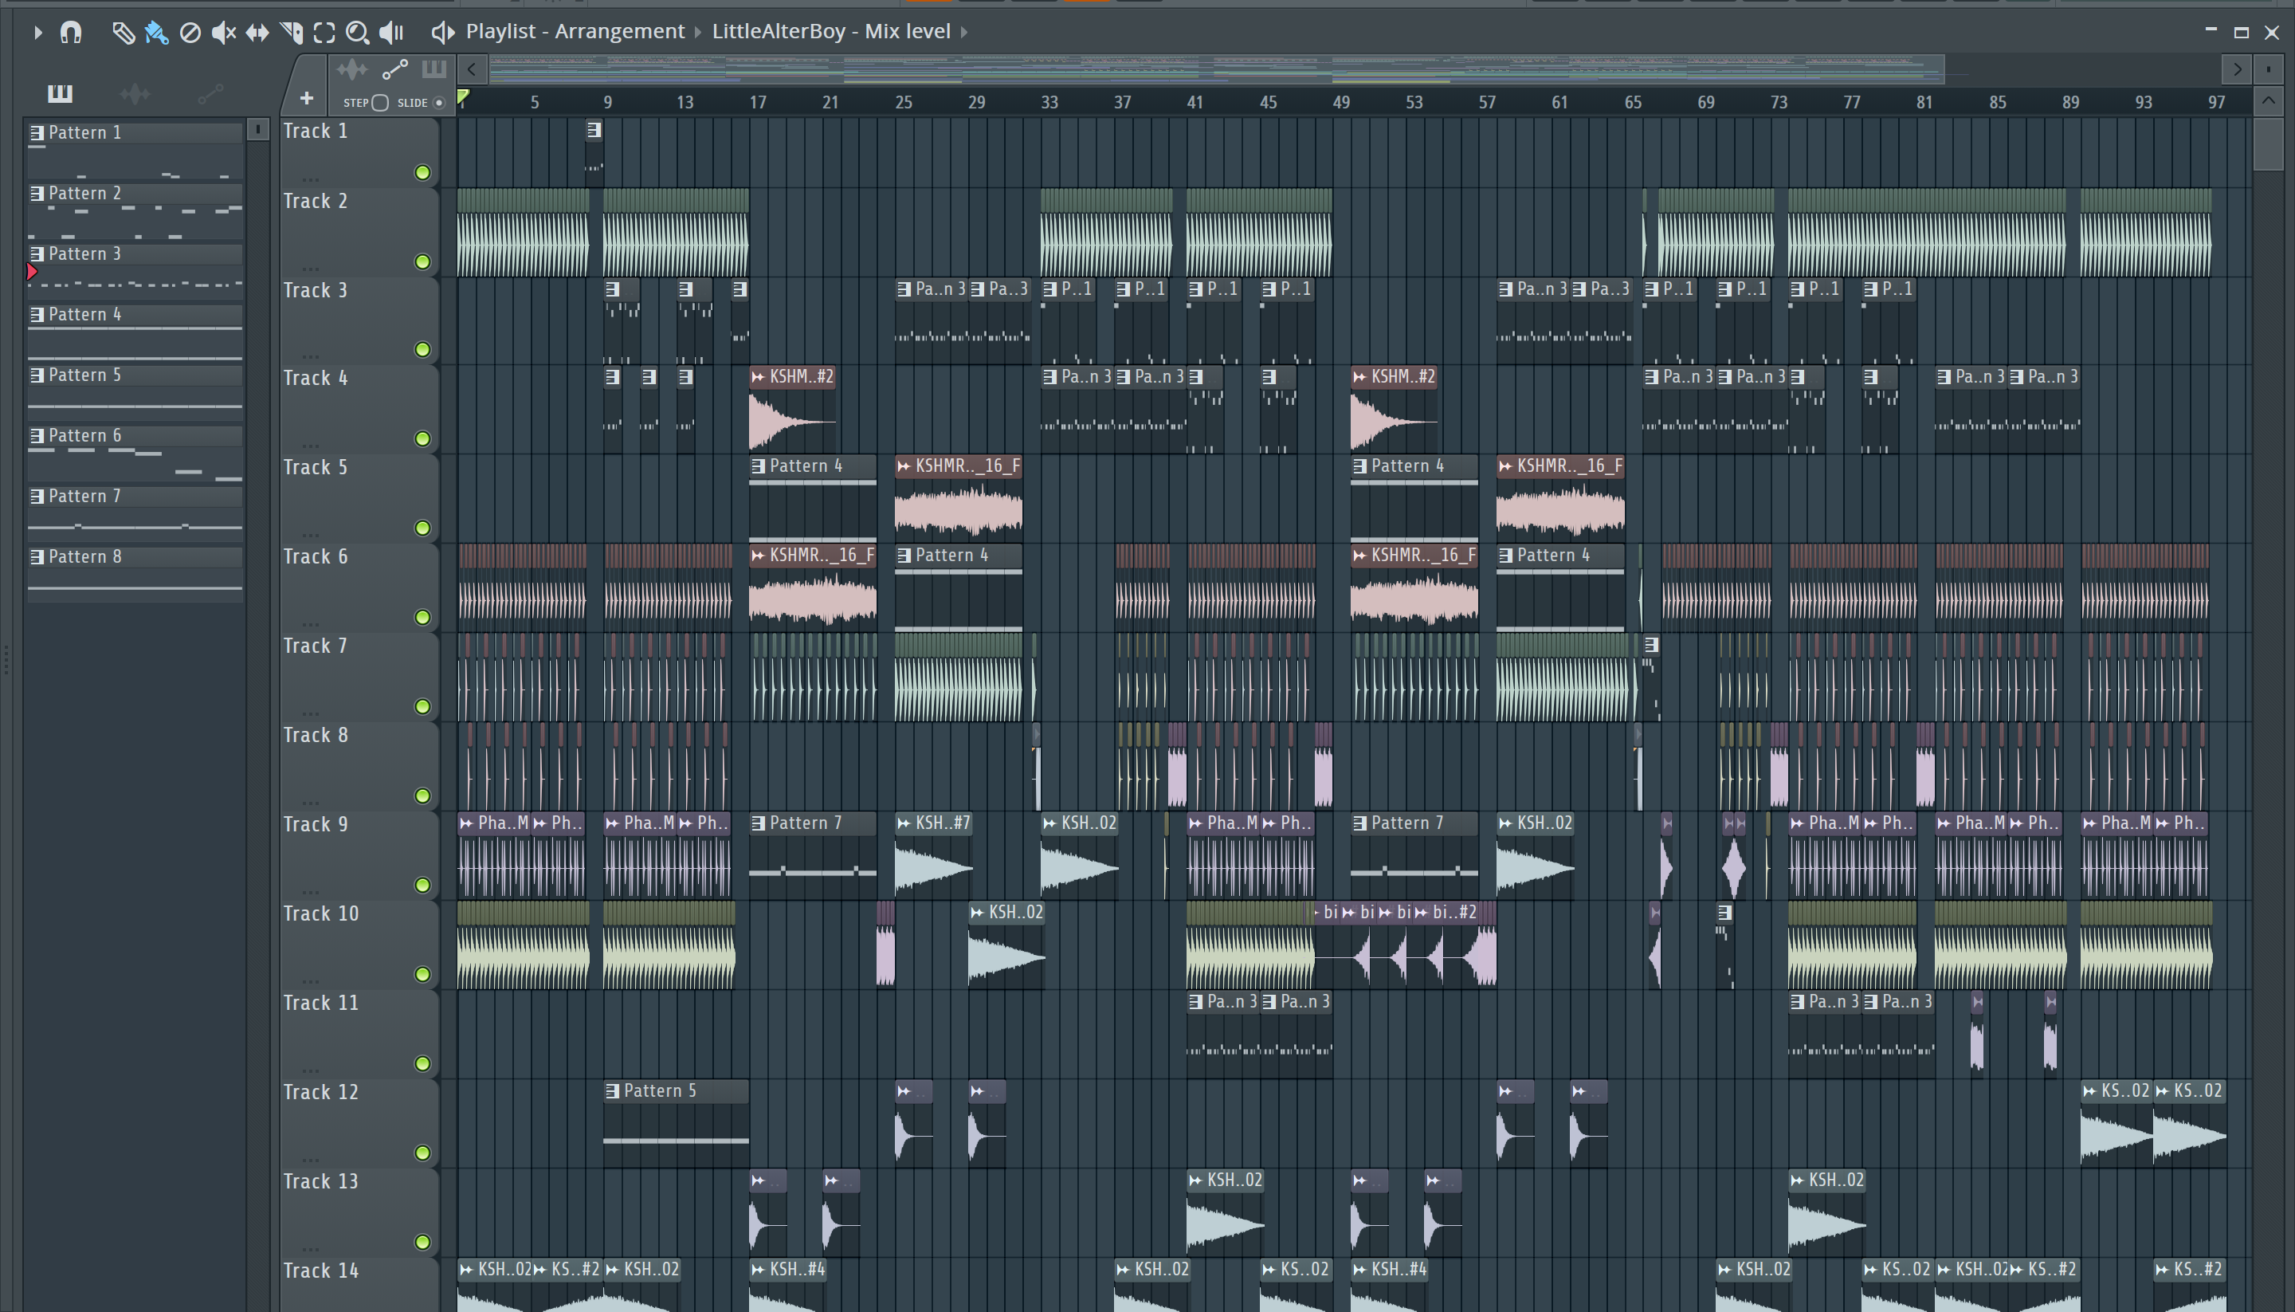
Task: Click the timeline scroll left arrow
Action: [x=471, y=69]
